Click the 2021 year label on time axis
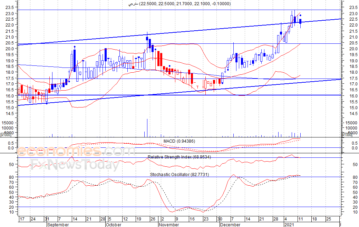 pyautogui.click(x=289, y=225)
